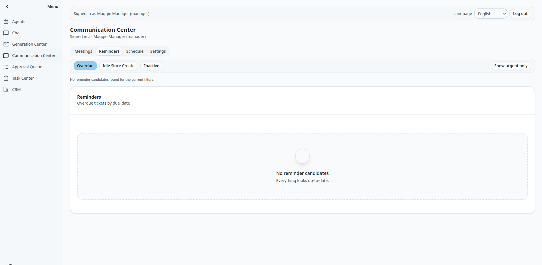Collapse the sidebar with back chevron

point(7,7)
